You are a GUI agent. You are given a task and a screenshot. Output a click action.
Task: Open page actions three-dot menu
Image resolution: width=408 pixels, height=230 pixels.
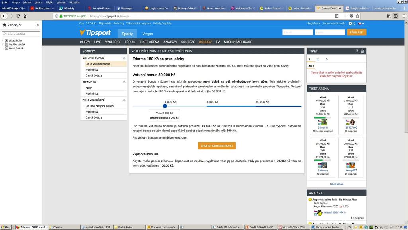tap(345, 16)
